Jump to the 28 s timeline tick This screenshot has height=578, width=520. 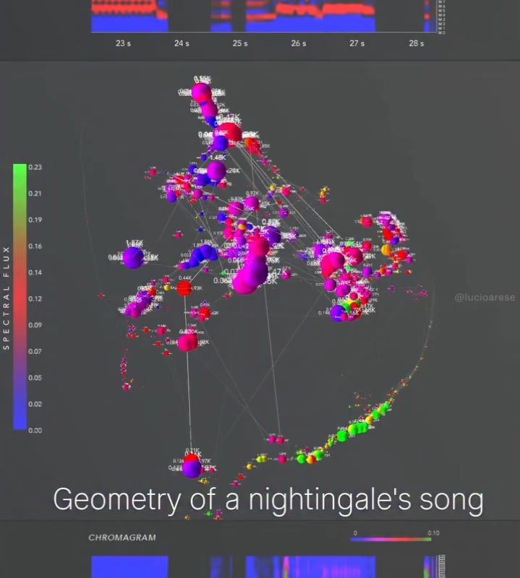pos(416,43)
